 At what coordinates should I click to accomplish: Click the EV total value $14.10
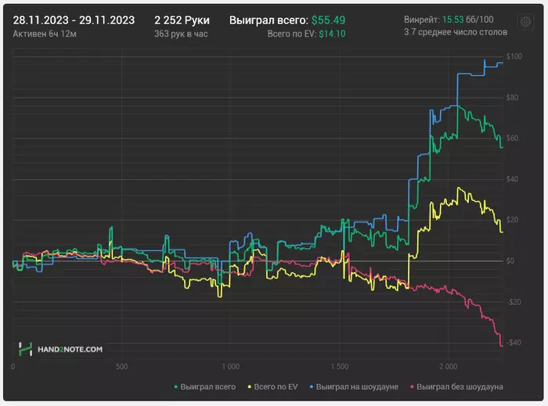[332, 34]
